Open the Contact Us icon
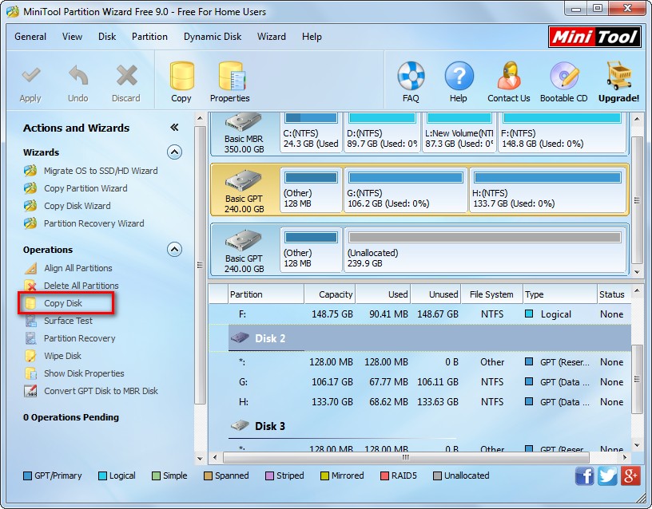This screenshot has height=509, width=652. tap(509, 76)
